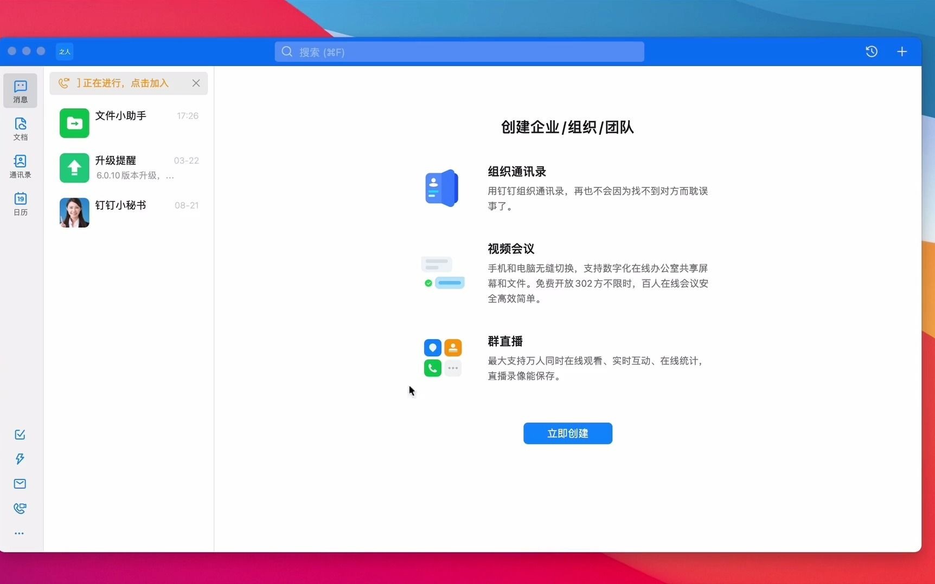Open the Contacts (通讯录) sidebar tab
This screenshot has height=584, width=935.
tap(20, 166)
